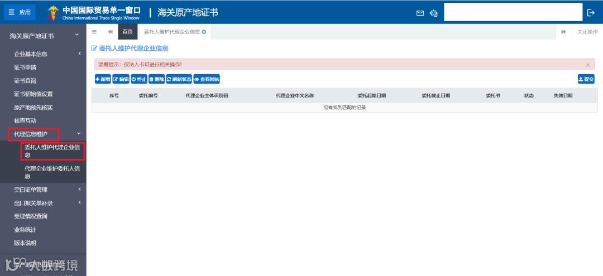This screenshot has width=603, height=276.
Task: Click the 提交 submit button
Action: 586,79
